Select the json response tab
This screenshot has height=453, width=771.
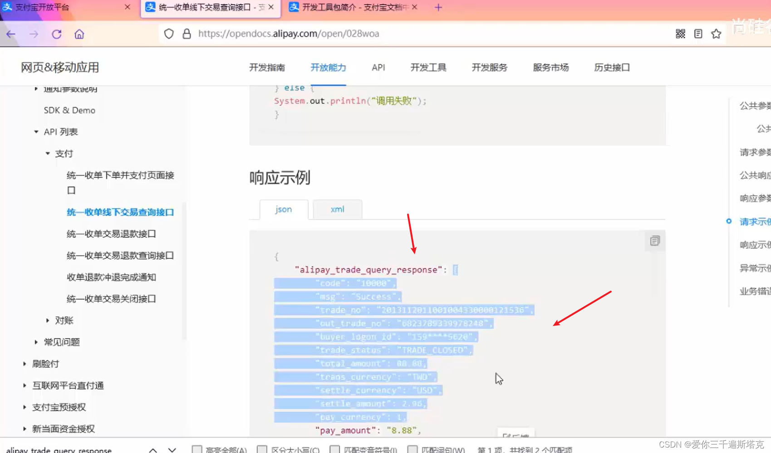284,209
